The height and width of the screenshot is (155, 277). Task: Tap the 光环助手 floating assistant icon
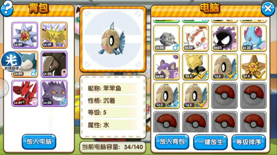click(11, 62)
